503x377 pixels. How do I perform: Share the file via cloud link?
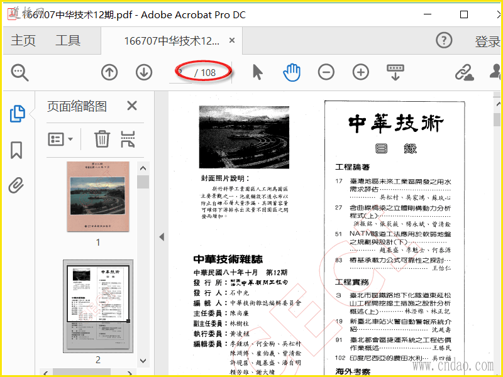click(464, 72)
